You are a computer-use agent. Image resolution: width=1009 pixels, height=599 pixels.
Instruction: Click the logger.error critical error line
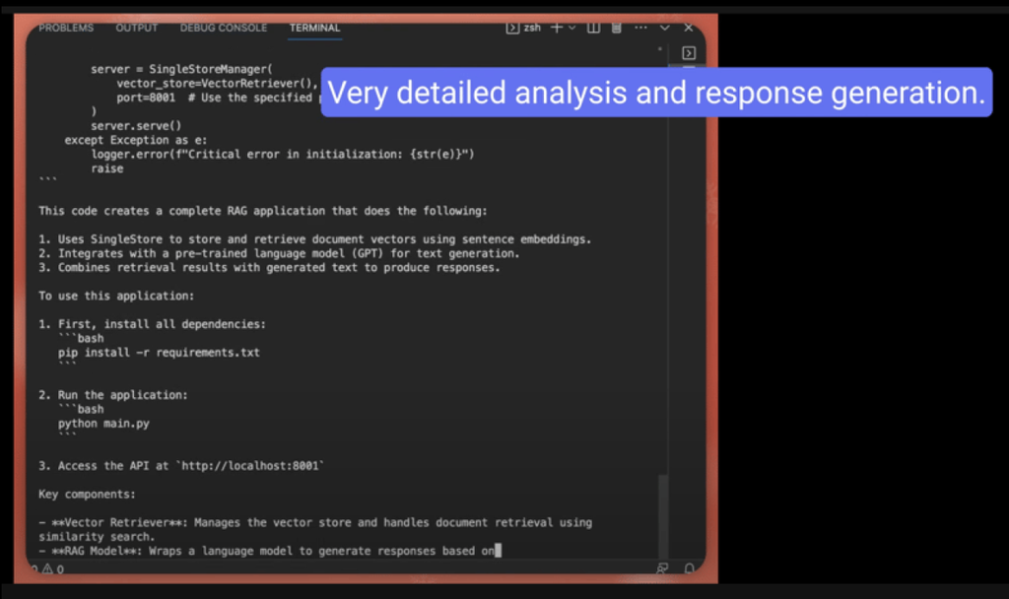click(283, 155)
